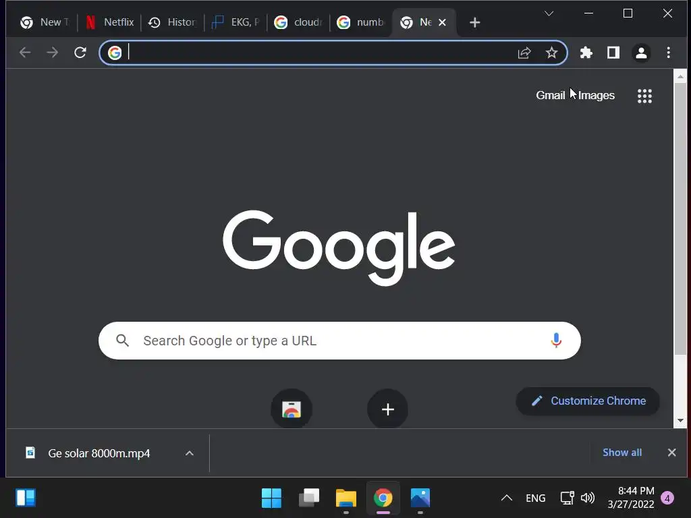Open the Photos app from taskbar
691x518 pixels.
[x=420, y=498]
